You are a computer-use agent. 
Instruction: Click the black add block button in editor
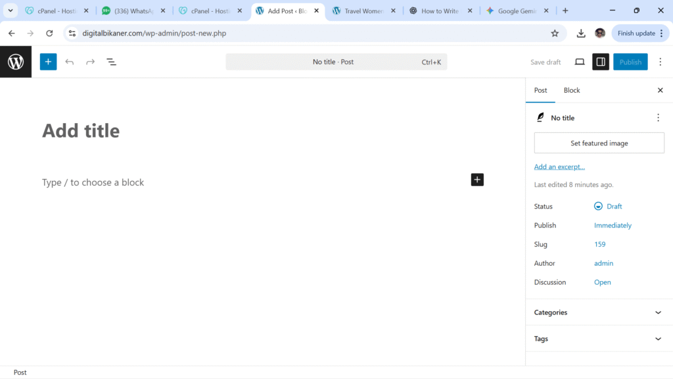[477, 180]
